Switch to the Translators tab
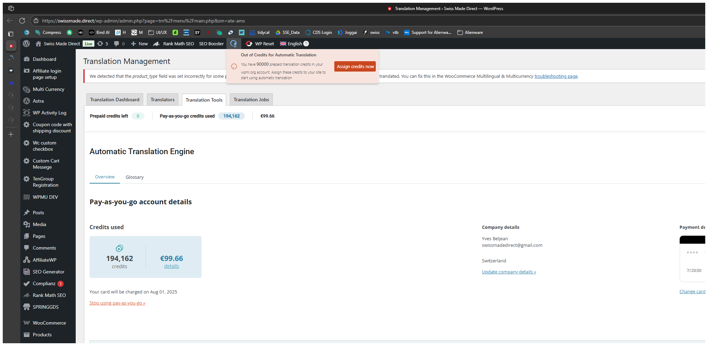This screenshot has height=346, width=708. click(162, 100)
